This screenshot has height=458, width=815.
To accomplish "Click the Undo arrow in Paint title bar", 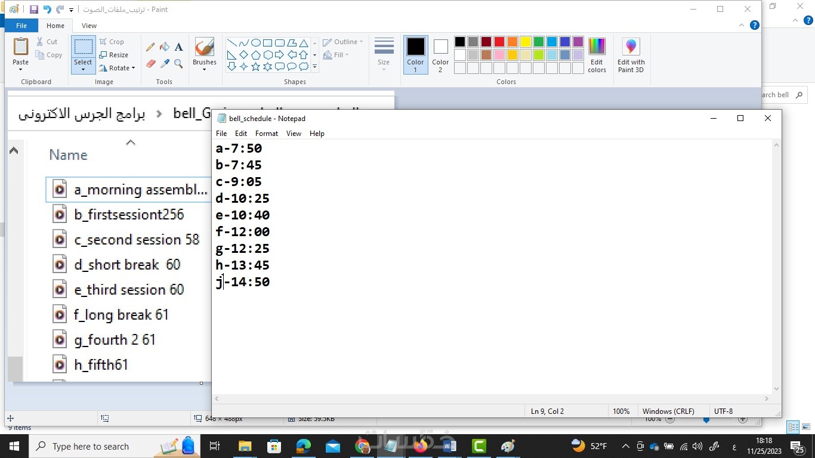I will point(47,10).
